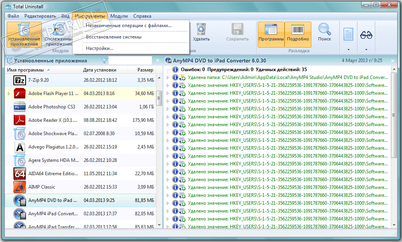Sort list by Размер column header

(x=145, y=70)
